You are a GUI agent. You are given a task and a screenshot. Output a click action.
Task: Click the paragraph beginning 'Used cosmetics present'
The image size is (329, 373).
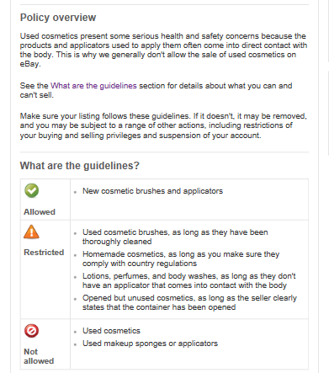(x=163, y=50)
